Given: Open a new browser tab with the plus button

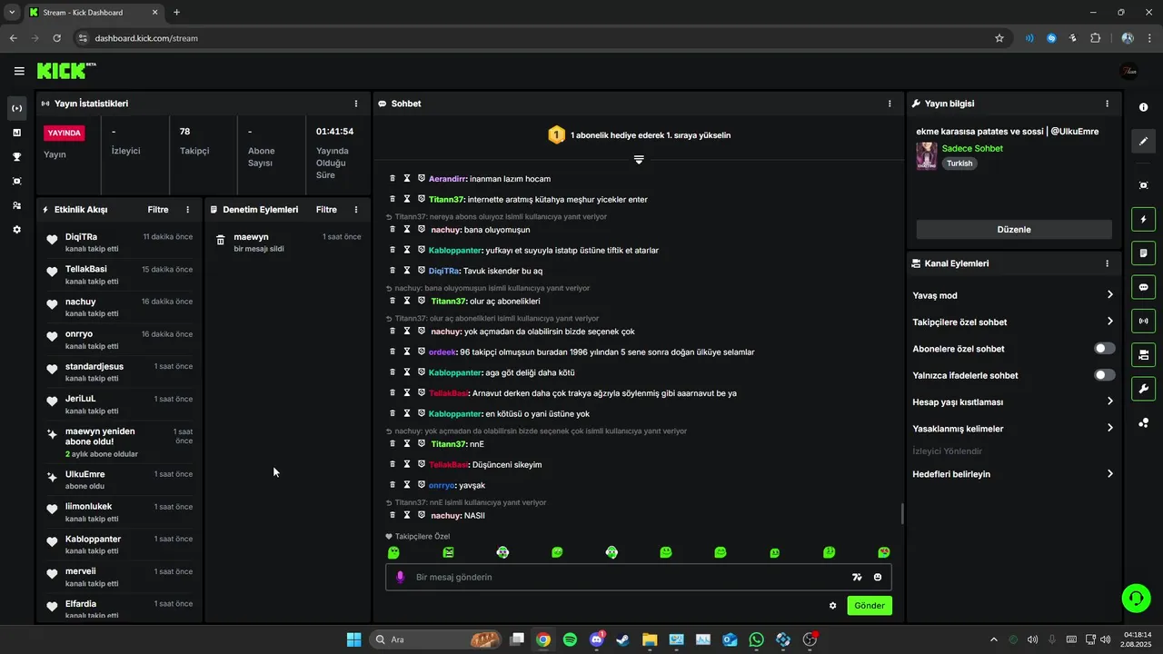Looking at the screenshot, I should tap(176, 13).
